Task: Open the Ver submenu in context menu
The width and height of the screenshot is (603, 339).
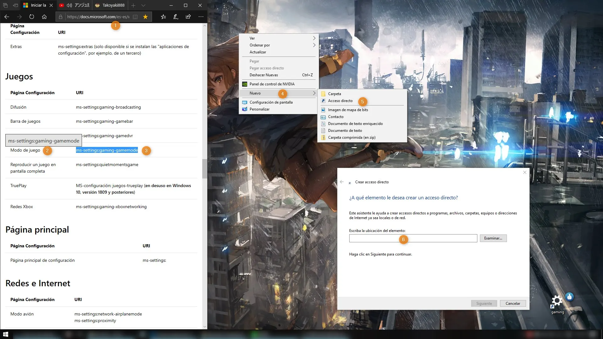Action: click(x=279, y=38)
